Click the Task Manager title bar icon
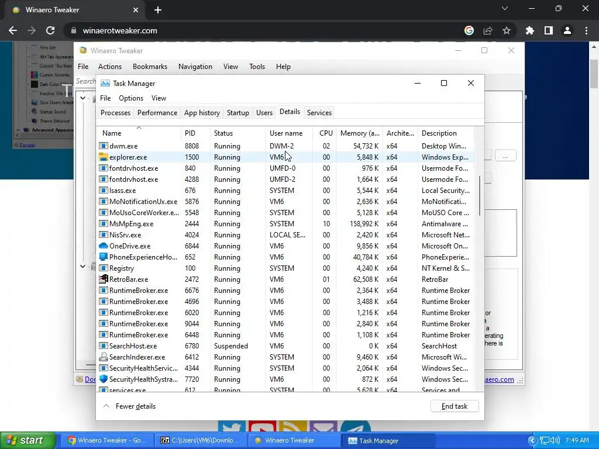 (x=105, y=83)
